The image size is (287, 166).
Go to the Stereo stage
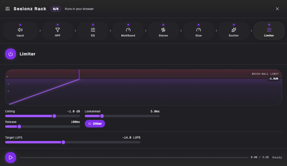click(163, 31)
